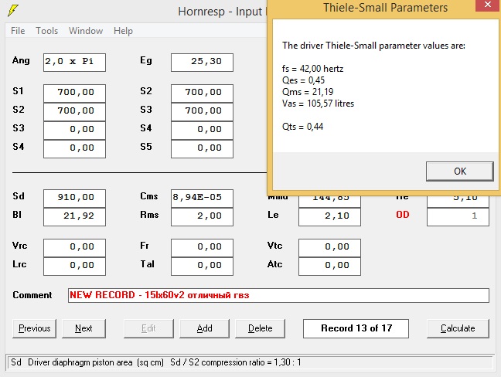Click the Comment label
This screenshot has height=377, width=501.
pyautogui.click(x=32, y=295)
